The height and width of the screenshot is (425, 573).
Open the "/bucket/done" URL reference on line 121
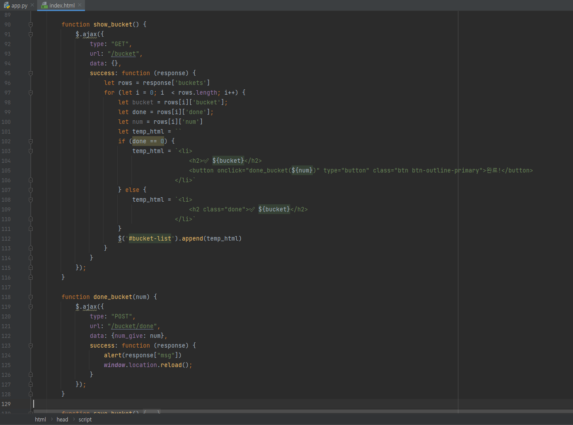[132, 326]
